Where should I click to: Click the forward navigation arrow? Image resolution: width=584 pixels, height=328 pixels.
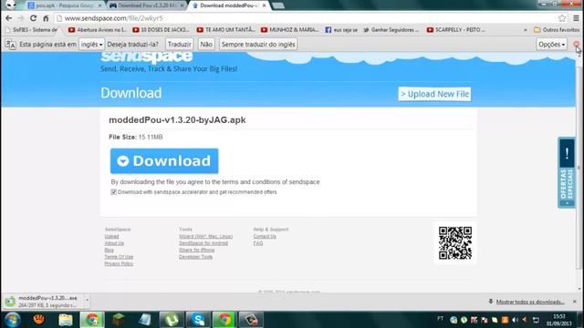(21, 18)
